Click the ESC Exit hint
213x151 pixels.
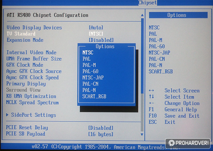pyautogui.click(x=162, y=122)
